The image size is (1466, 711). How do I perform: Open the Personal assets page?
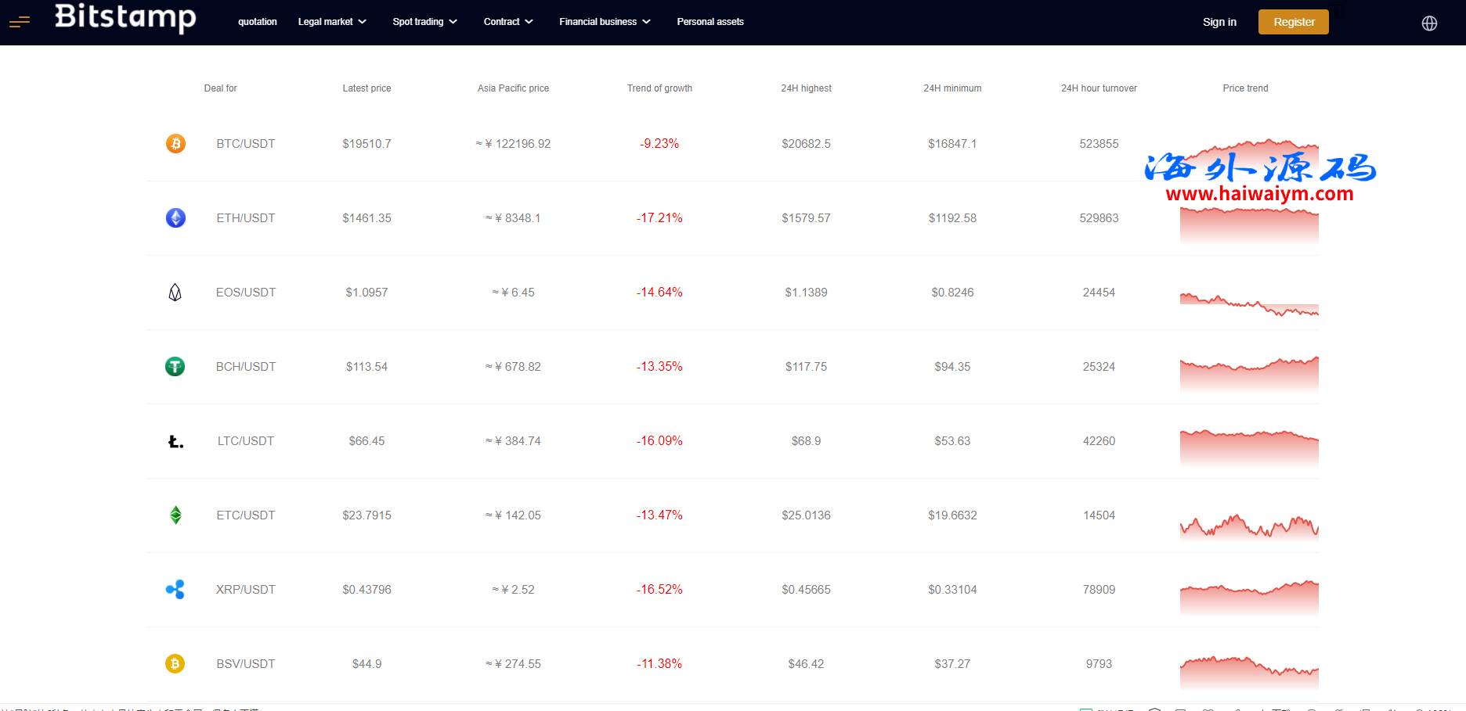tap(710, 22)
